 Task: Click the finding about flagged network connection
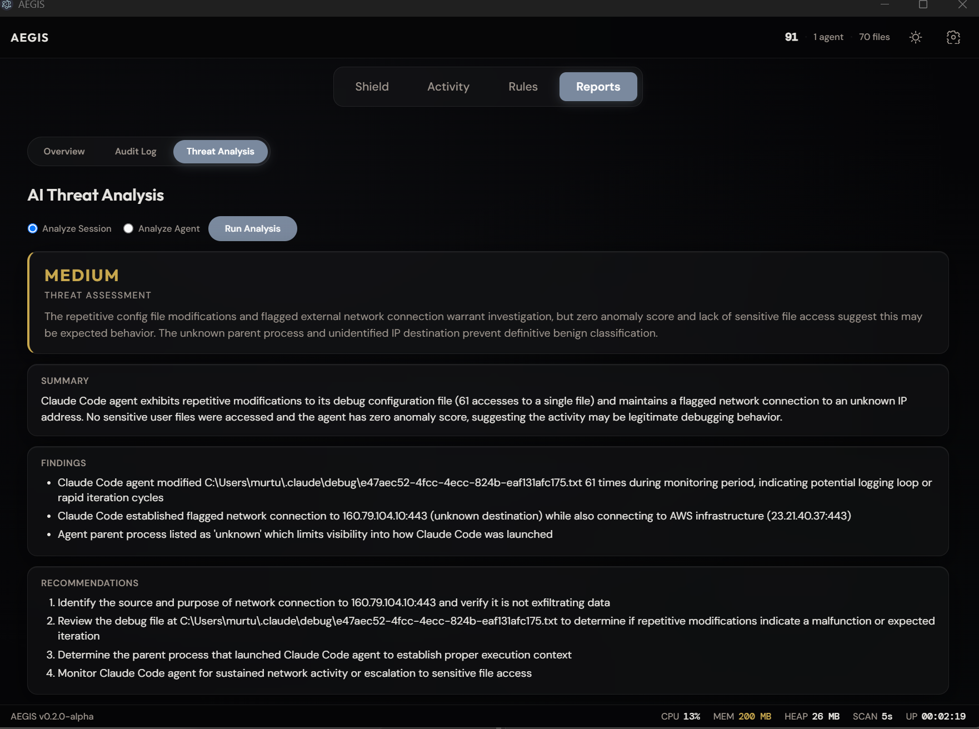[454, 516]
